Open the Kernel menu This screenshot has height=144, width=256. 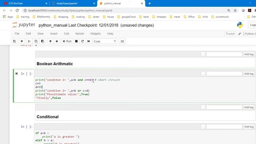click(x=80, y=34)
